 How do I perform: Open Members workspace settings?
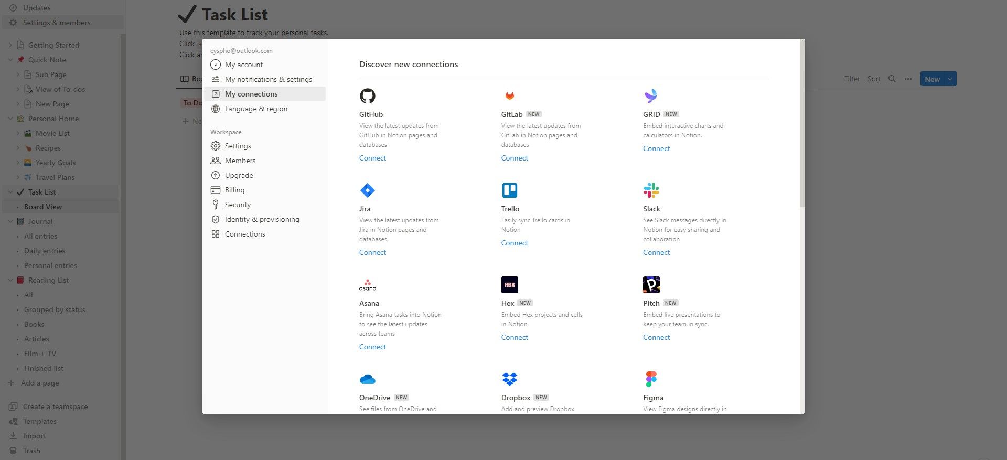pos(264,161)
